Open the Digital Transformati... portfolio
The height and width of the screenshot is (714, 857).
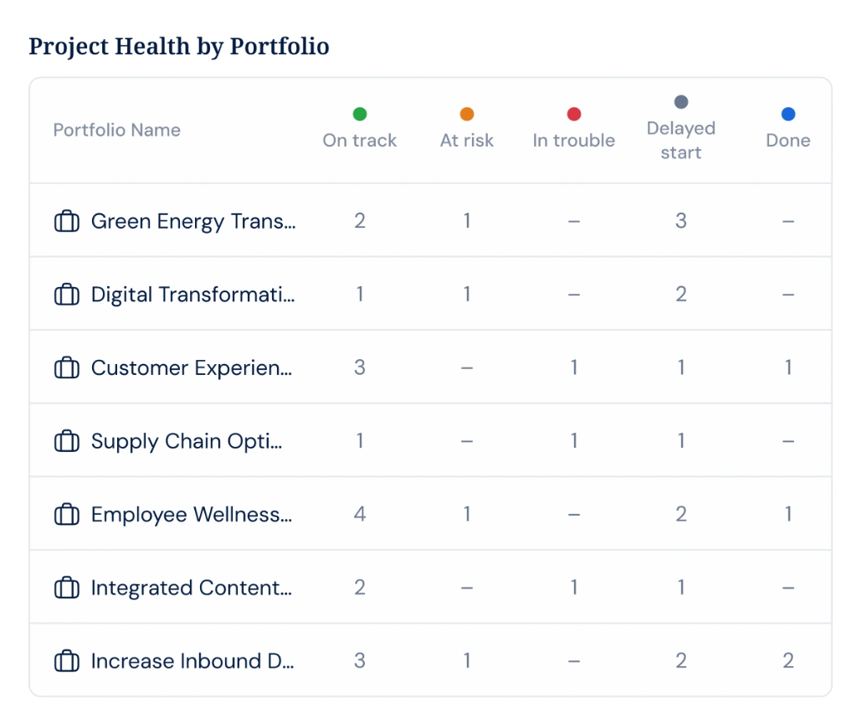tap(192, 295)
